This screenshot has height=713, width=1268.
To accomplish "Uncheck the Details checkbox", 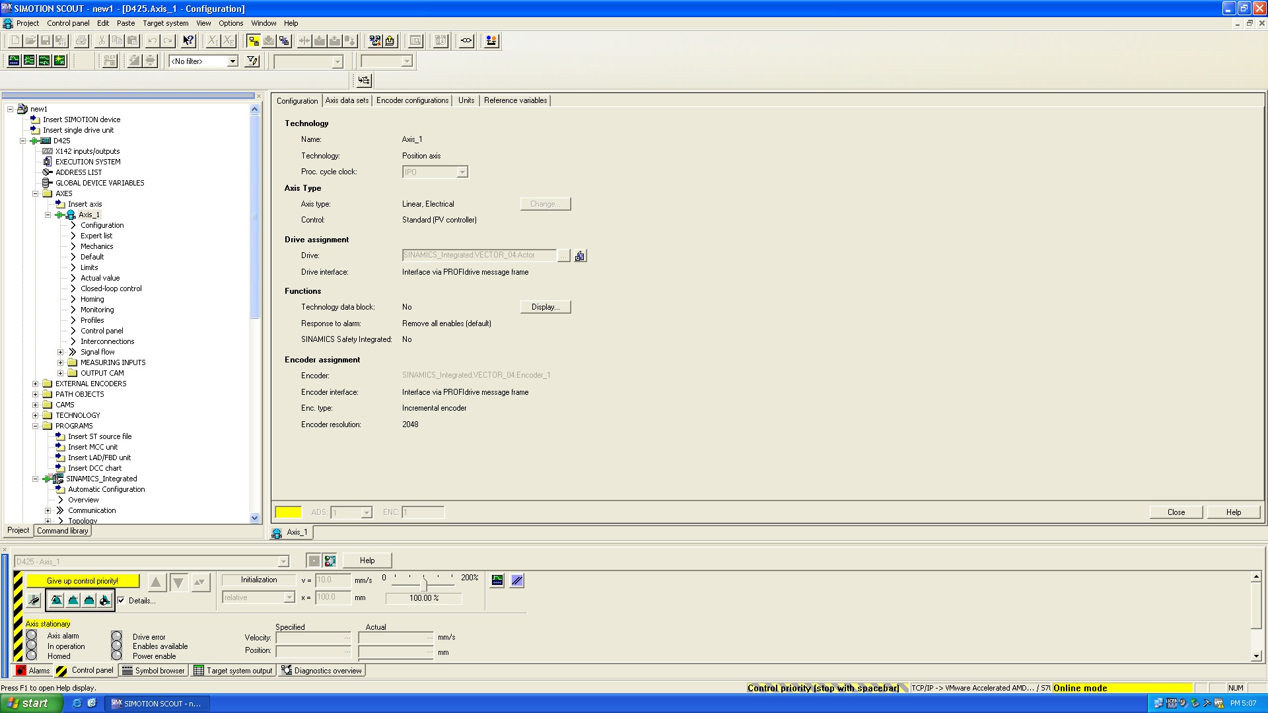I will click(121, 600).
